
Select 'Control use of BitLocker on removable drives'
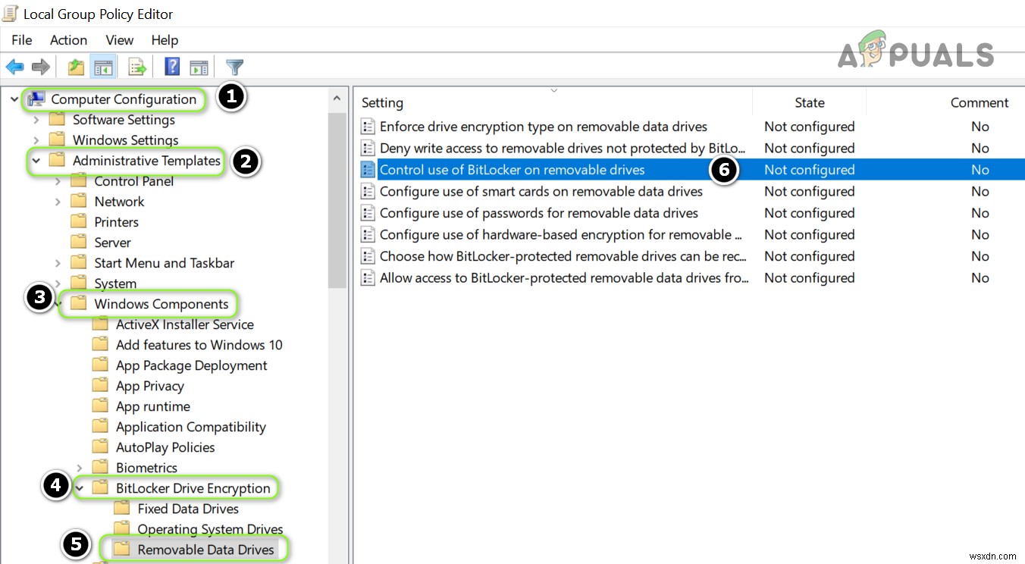click(511, 169)
